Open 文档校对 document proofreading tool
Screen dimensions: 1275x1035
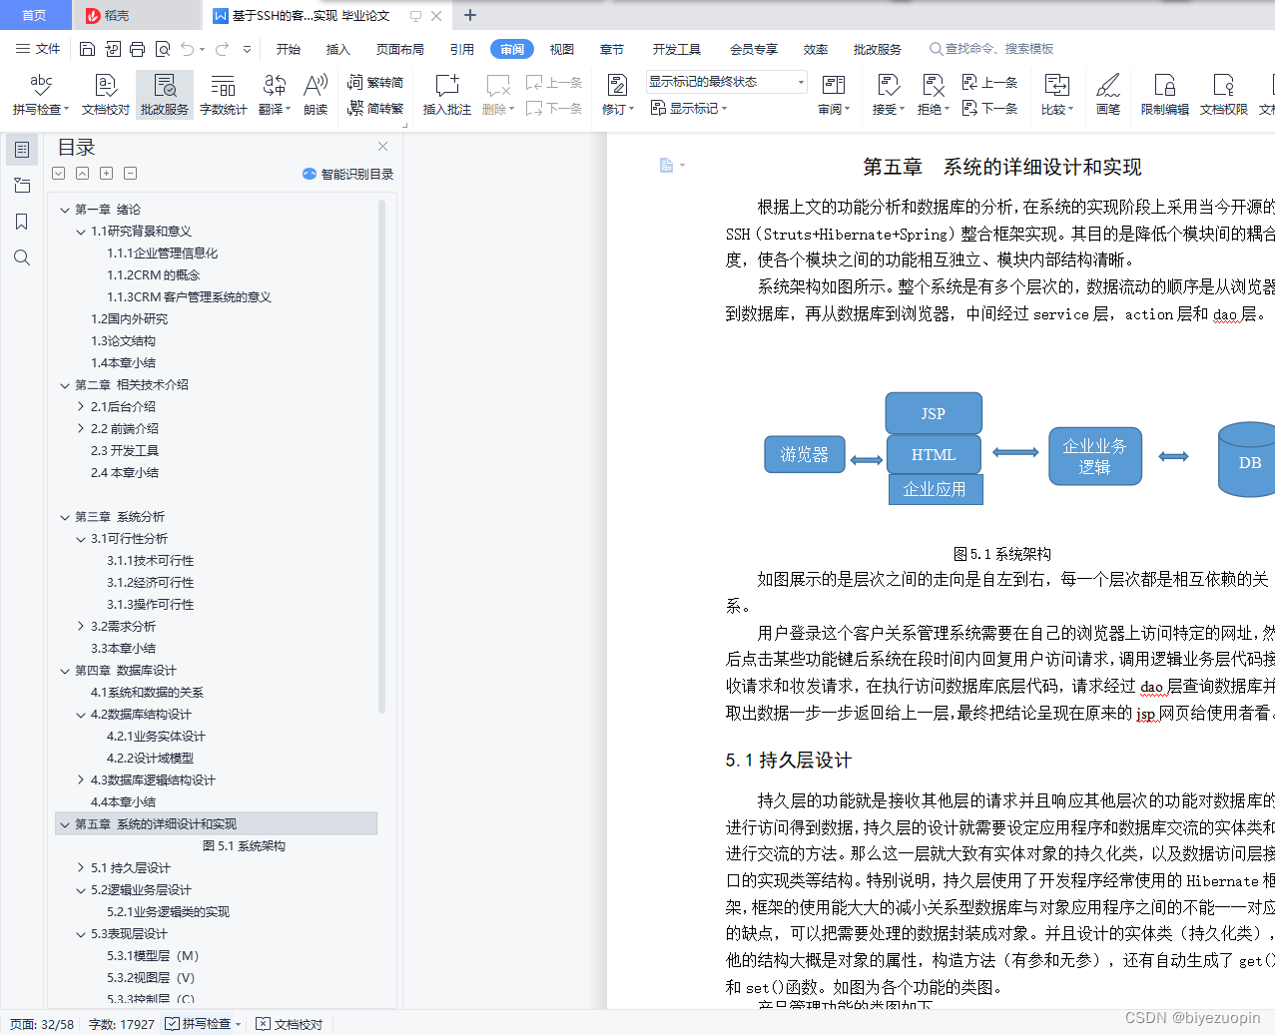[106, 95]
